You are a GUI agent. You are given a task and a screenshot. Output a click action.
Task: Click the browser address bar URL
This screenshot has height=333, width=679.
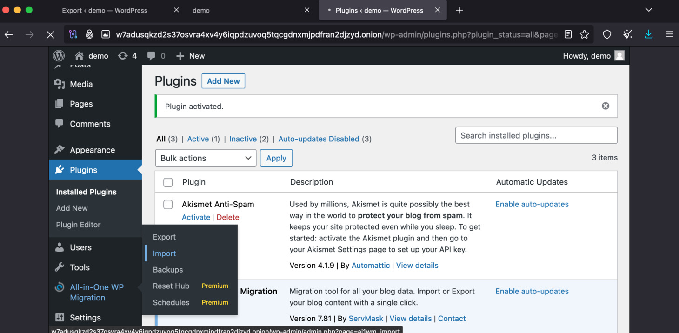click(x=337, y=34)
